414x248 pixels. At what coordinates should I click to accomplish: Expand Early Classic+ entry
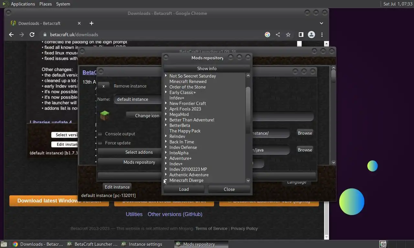pyautogui.click(x=166, y=92)
